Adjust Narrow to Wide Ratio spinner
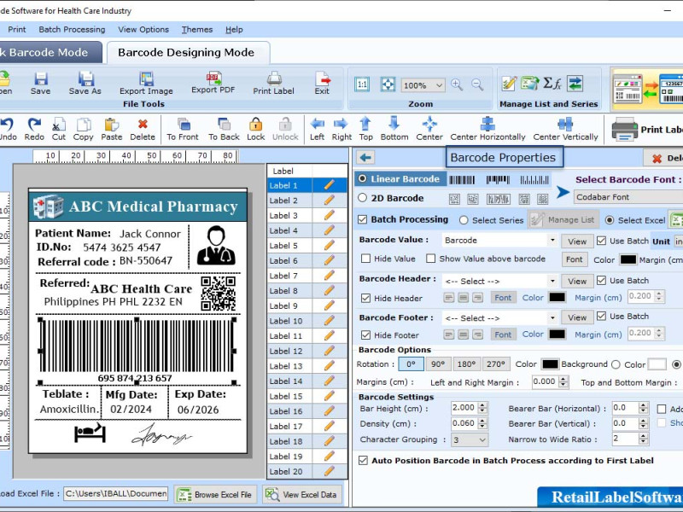 (644, 439)
